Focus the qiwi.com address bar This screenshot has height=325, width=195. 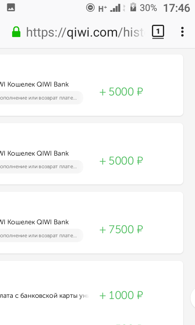coord(84,32)
